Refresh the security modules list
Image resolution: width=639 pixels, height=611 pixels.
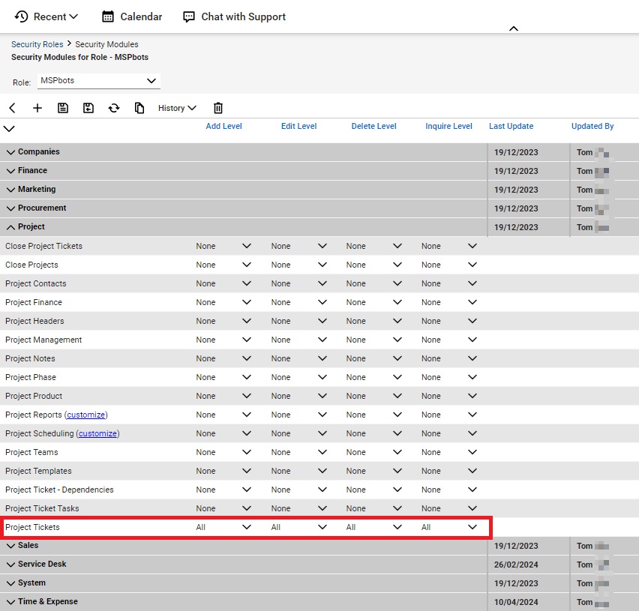(114, 107)
